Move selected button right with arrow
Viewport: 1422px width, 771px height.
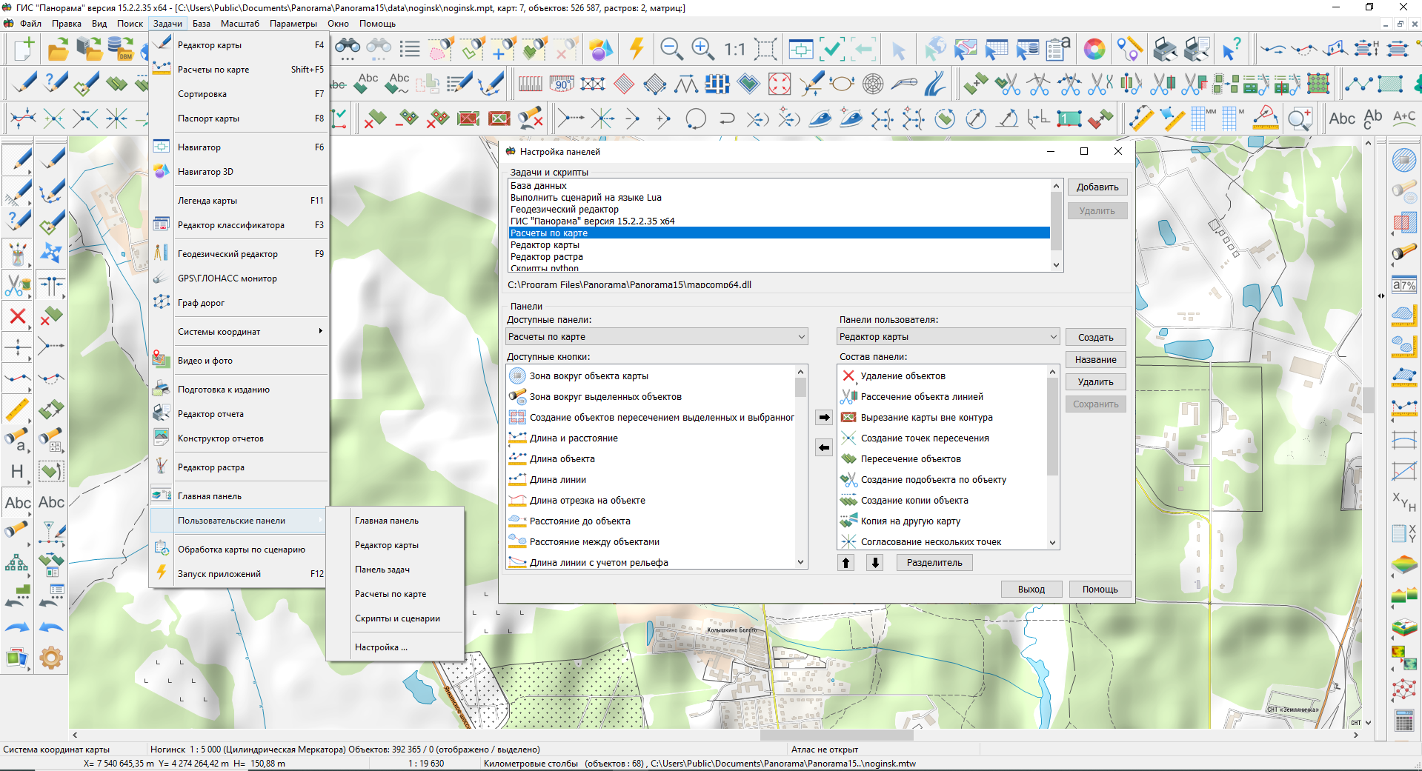tap(824, 418)
